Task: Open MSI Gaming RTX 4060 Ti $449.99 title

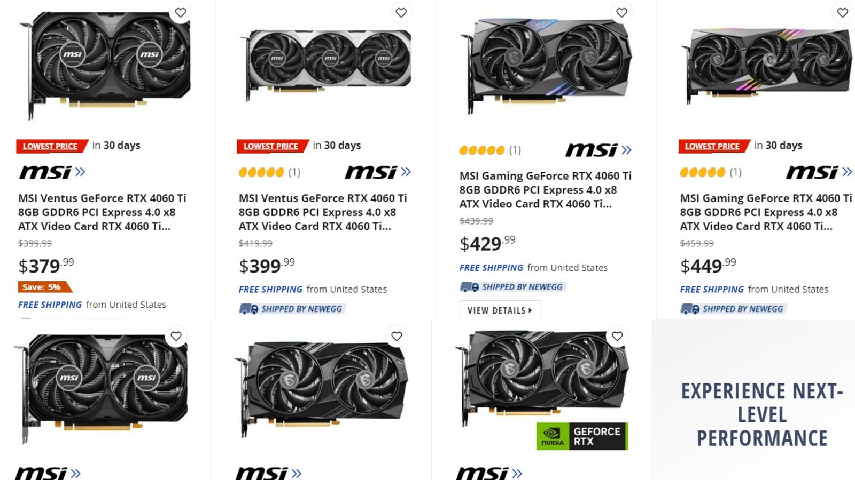Action: 766,212
